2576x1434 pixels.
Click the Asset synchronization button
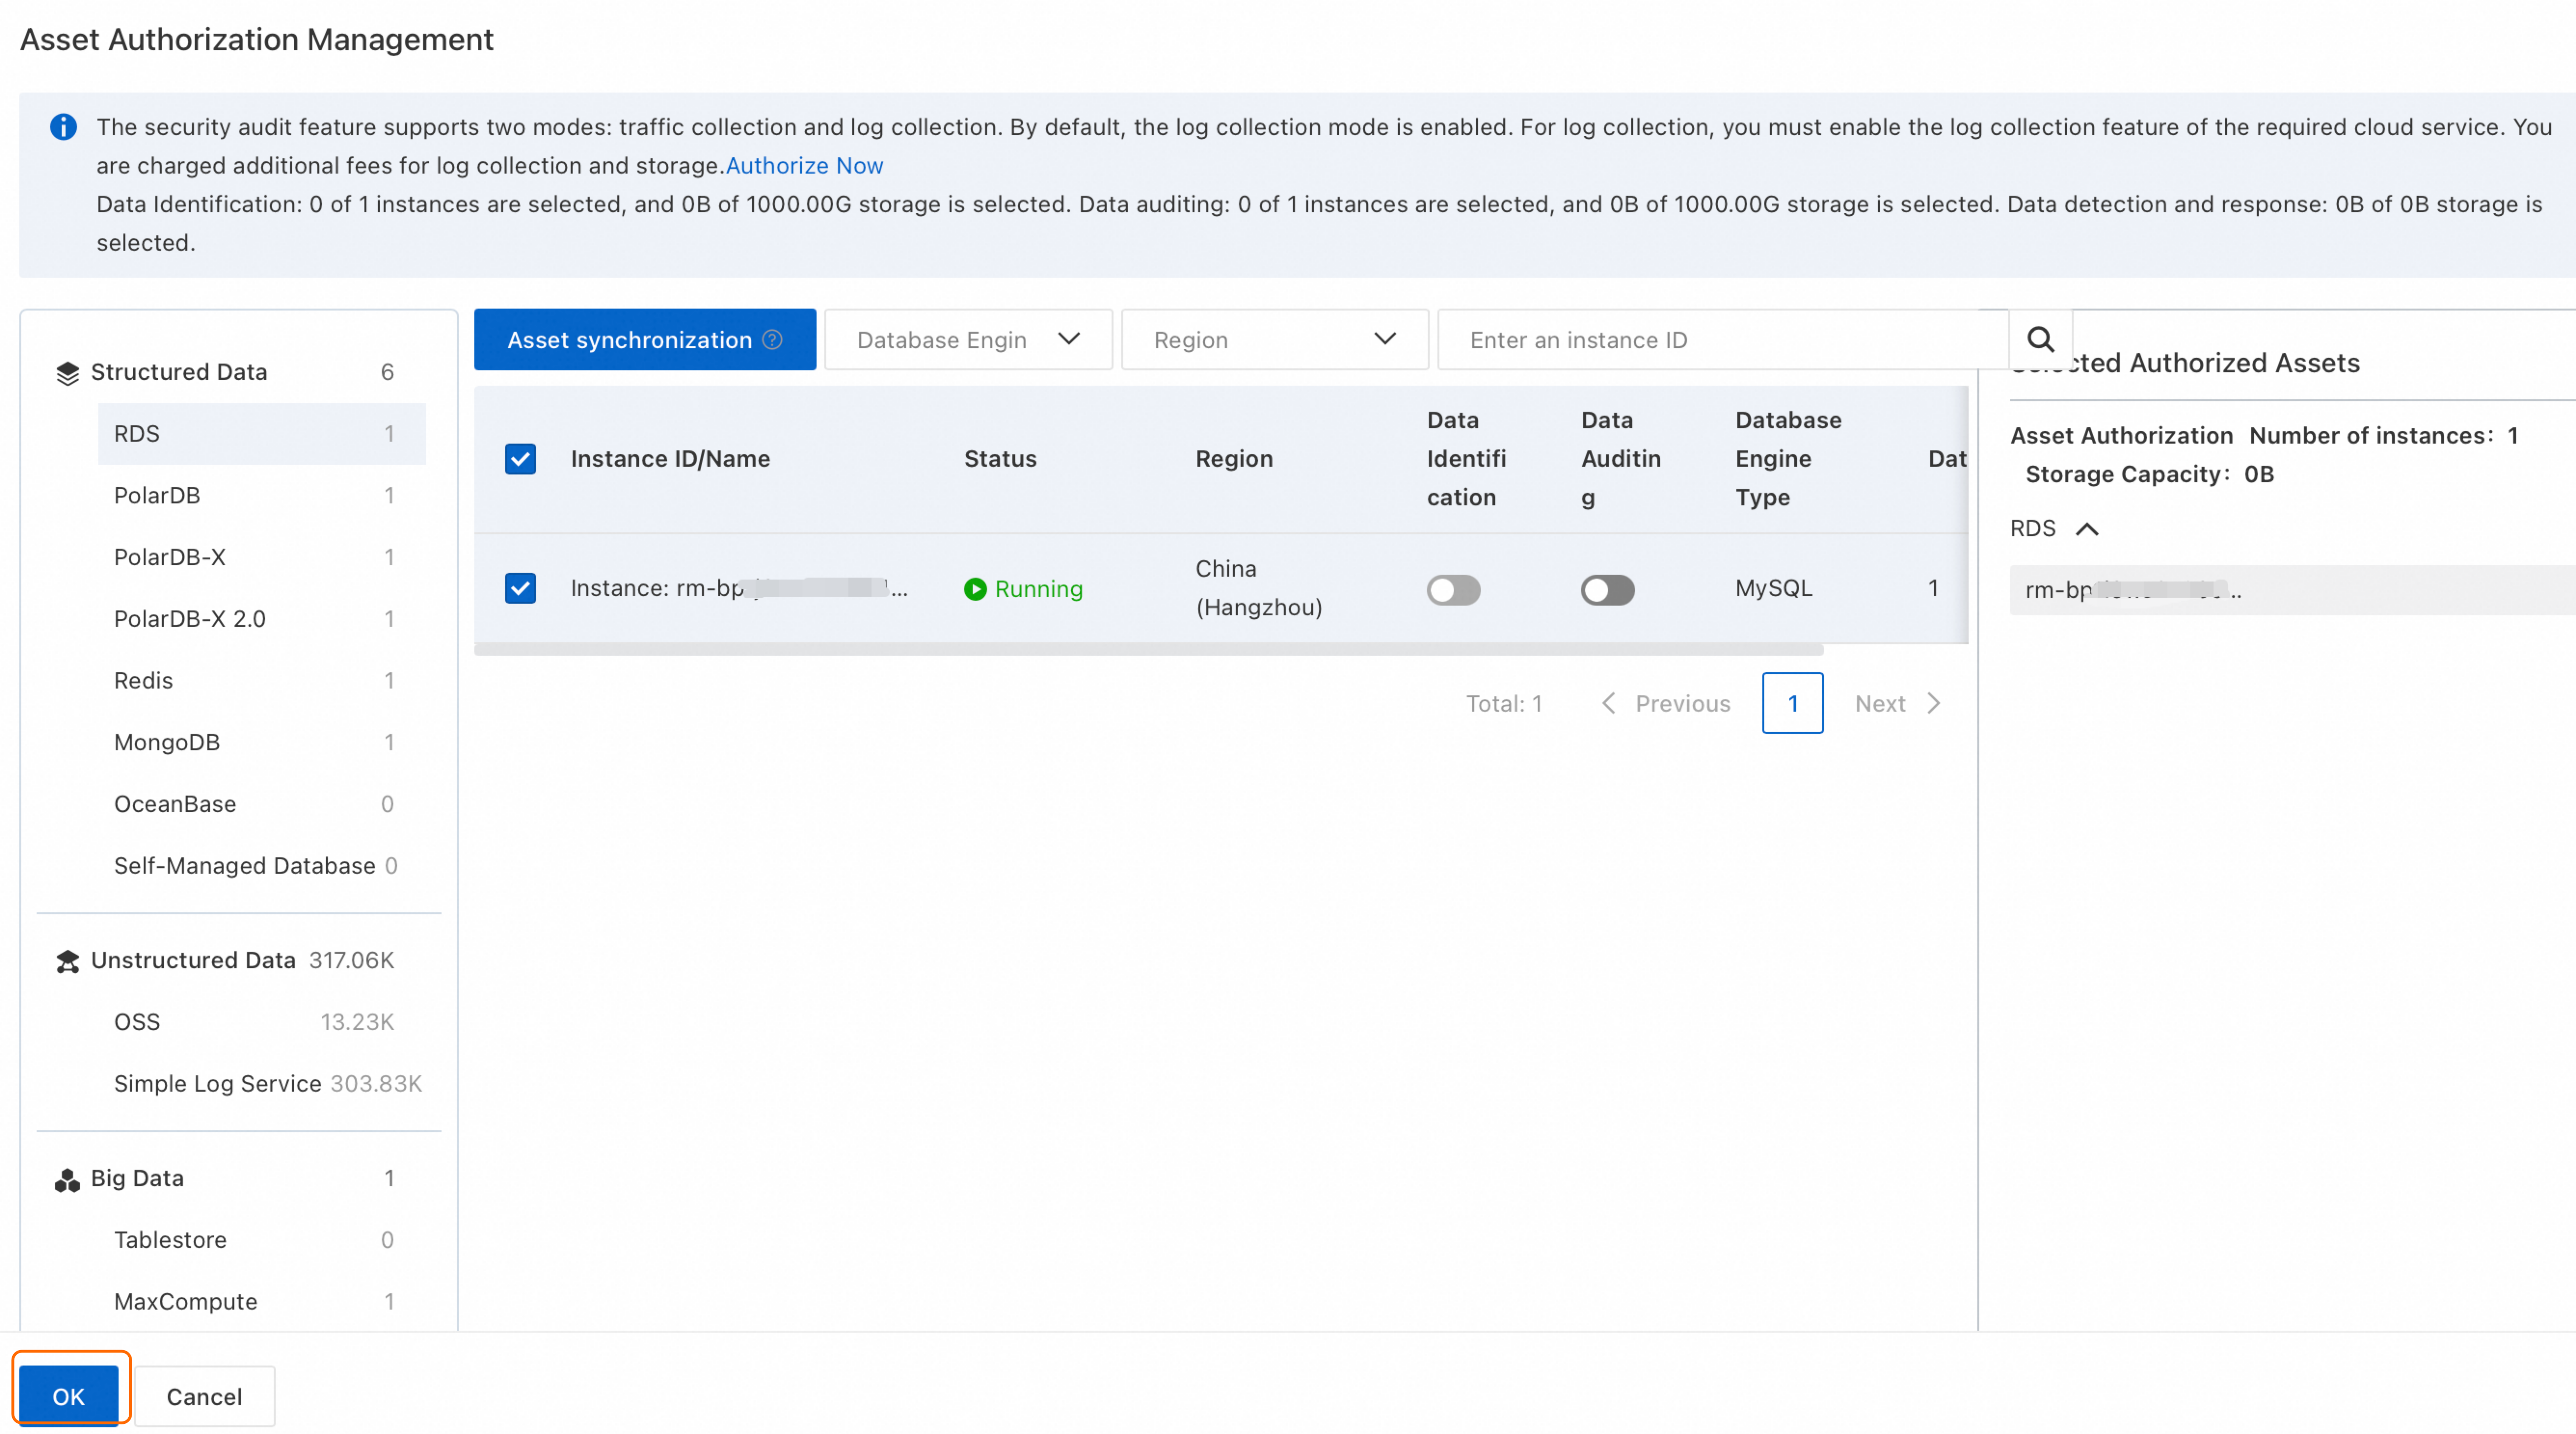pyautogui.click(x=645, y=340)
